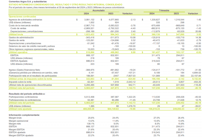Select the value '-3,083,522'

pos(113,26)
